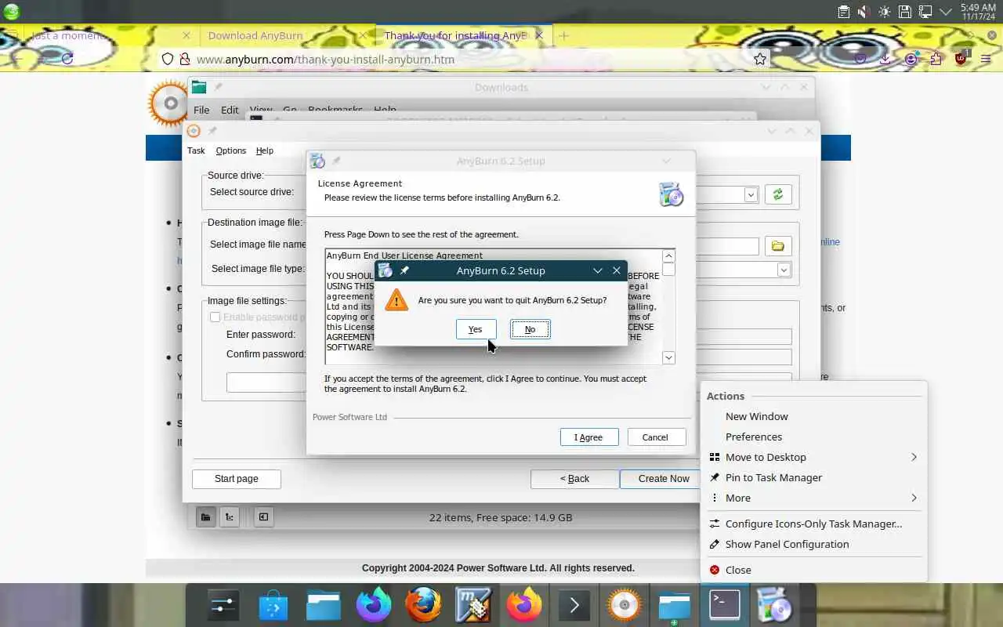Click the < Back button in AnyBurn
The height and width of the screenshot is (627, 1003).
(x=574, y=479)
